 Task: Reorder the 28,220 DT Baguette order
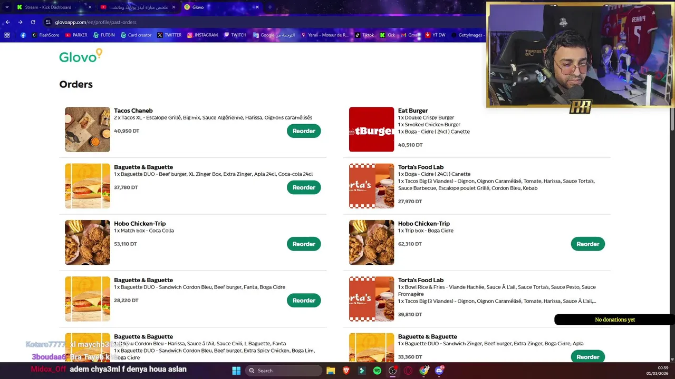pos(304,301)
